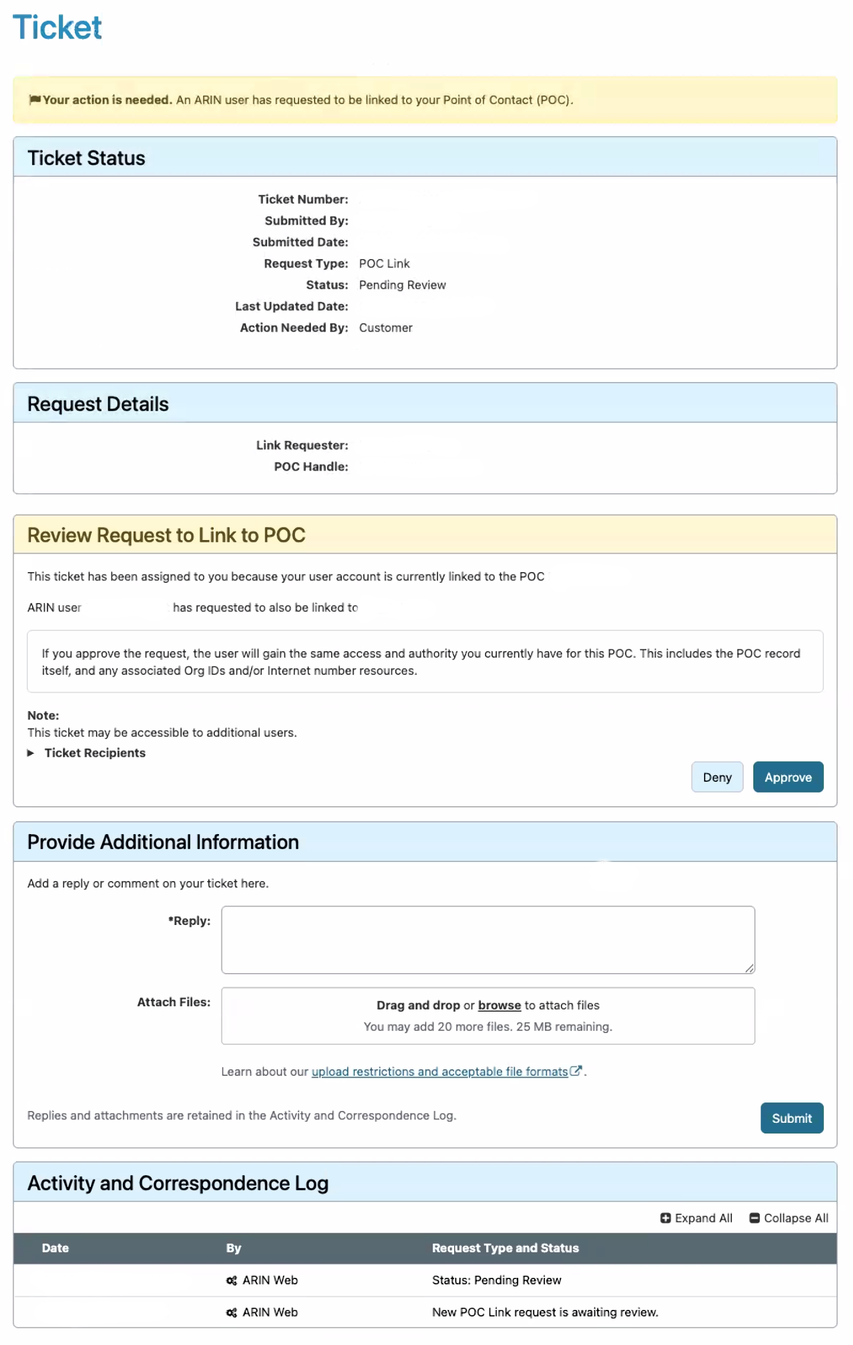Submit the reply with the Submit button
This screenshot has width=853, height=1345.
[791, 1118]
